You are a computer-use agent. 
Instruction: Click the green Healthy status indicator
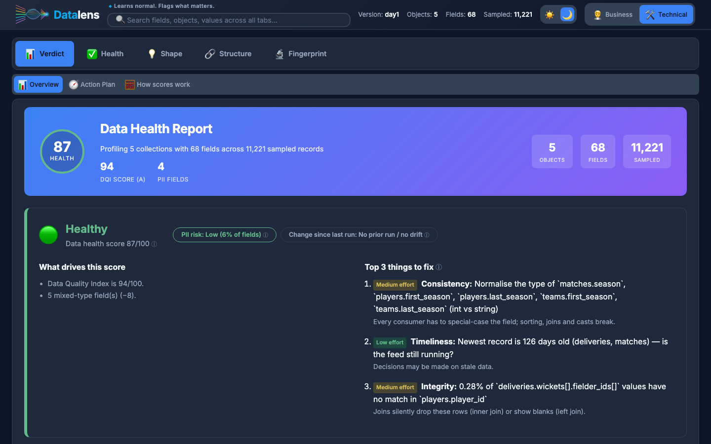click(48, 235)
